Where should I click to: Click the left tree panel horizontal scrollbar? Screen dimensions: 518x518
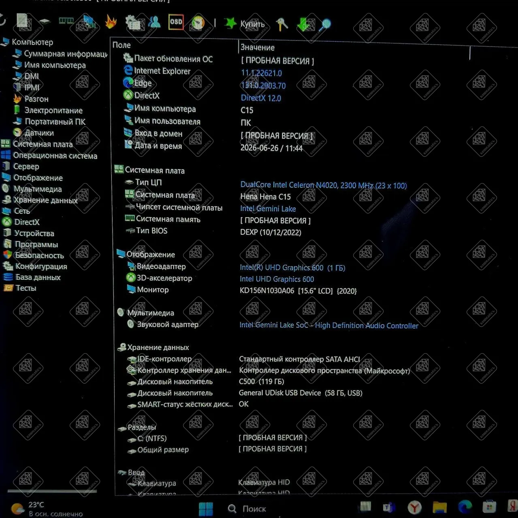[x=52, y=491]
